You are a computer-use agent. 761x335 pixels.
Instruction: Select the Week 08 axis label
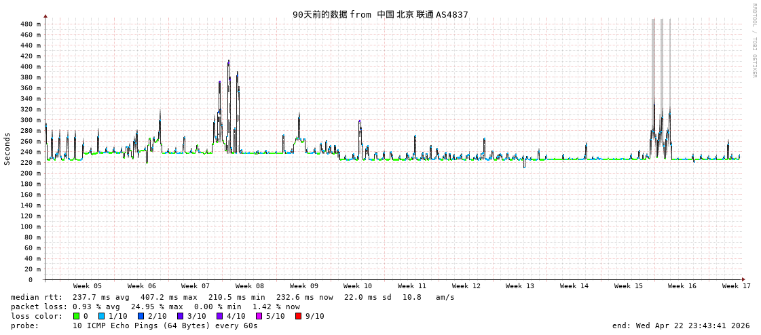(x=250, y=286)
